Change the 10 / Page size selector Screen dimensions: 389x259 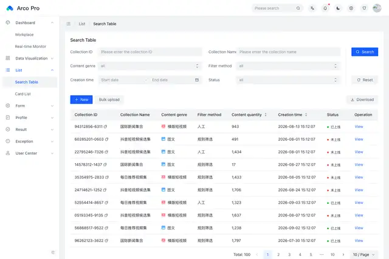[x=363, y=255]
